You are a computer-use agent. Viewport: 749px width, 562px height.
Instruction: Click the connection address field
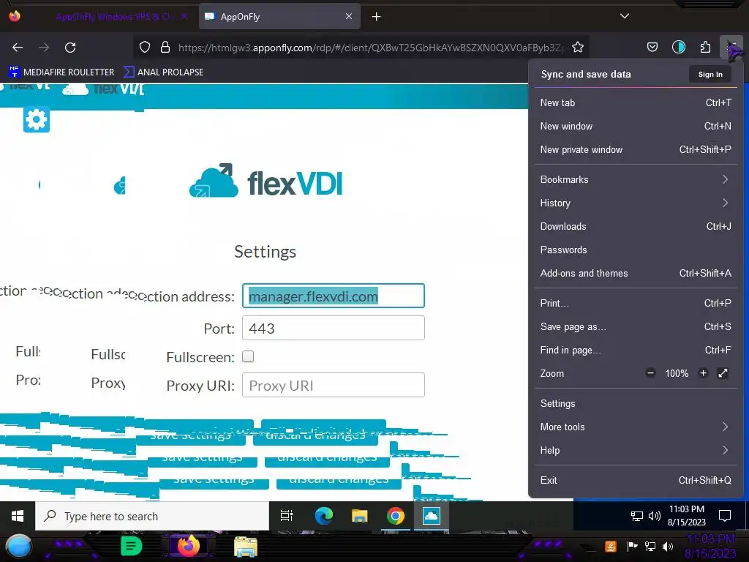[x=334, y=296]
